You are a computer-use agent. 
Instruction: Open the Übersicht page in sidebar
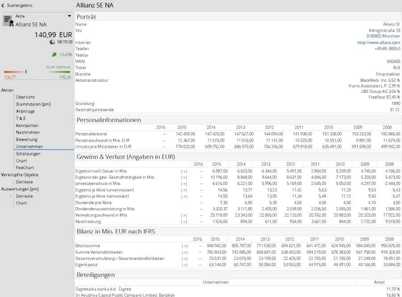pyautogui.click(x=25, y=97)
